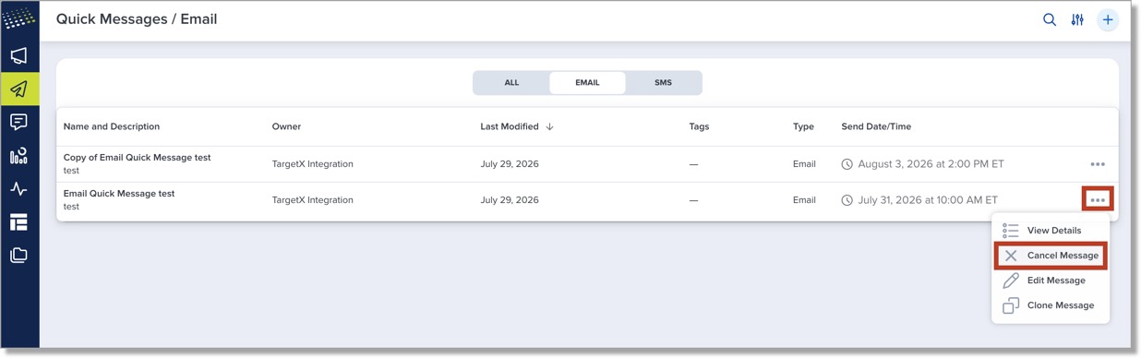Viewport: 1141px width, 358px height.
Task: Open the table layout sidebar icon
Action: tap(19, 222)
